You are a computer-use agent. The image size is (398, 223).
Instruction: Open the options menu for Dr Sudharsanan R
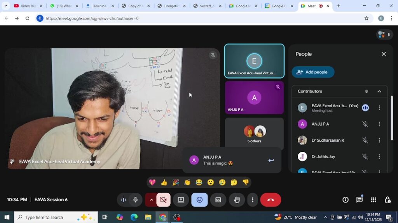(x=379, y=140)
